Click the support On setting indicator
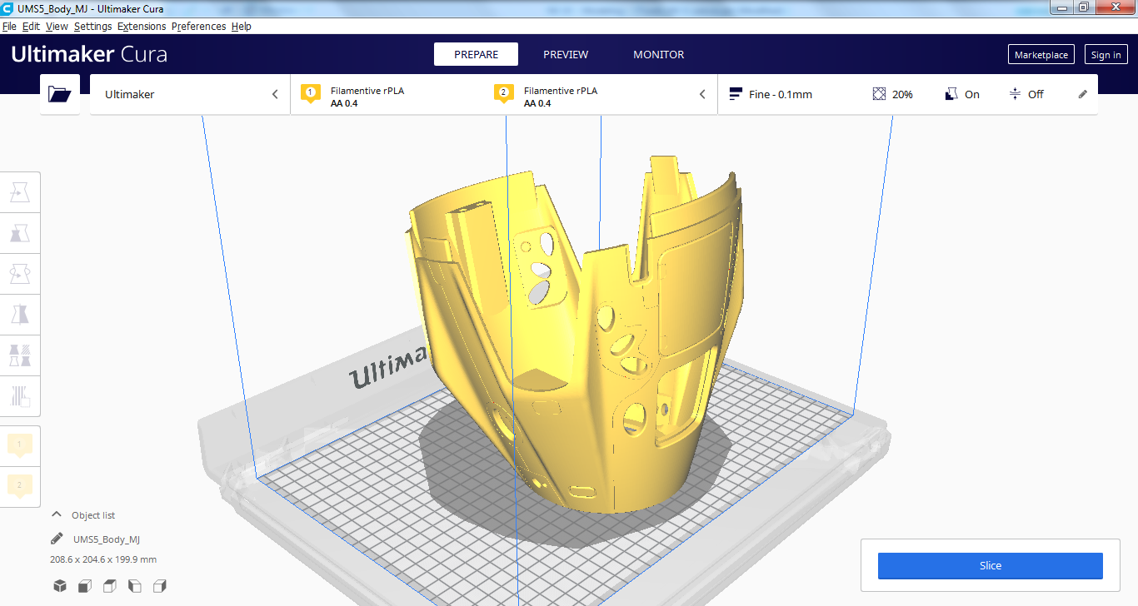Image resolution: width=1138 pixels, height=606 pixels. (962, 94)
